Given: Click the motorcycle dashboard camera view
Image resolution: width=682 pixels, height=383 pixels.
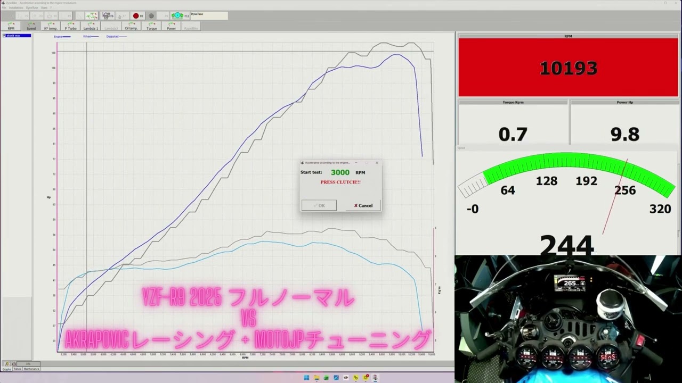Looking at the screenshot, I should tap(568, 319).
